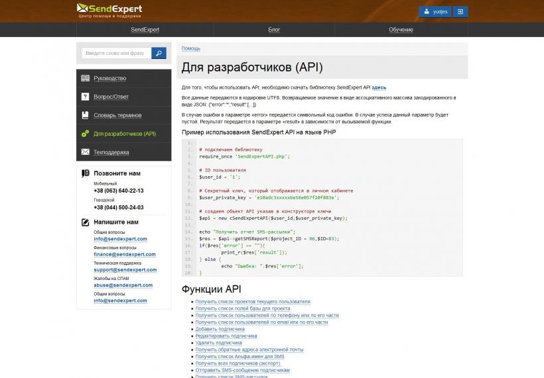Open Получить обратные адреса электронной почты
Image resolution: width=544 pixels, height=378 pixels.
pyautogui.click(x=249, y=350)
